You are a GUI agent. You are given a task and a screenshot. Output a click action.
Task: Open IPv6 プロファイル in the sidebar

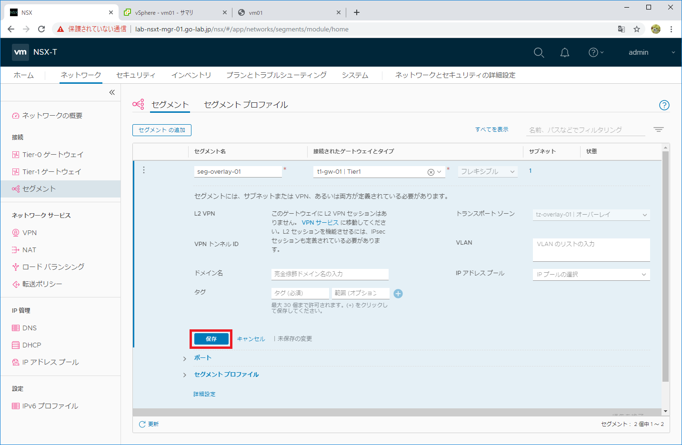pos(50,406)
